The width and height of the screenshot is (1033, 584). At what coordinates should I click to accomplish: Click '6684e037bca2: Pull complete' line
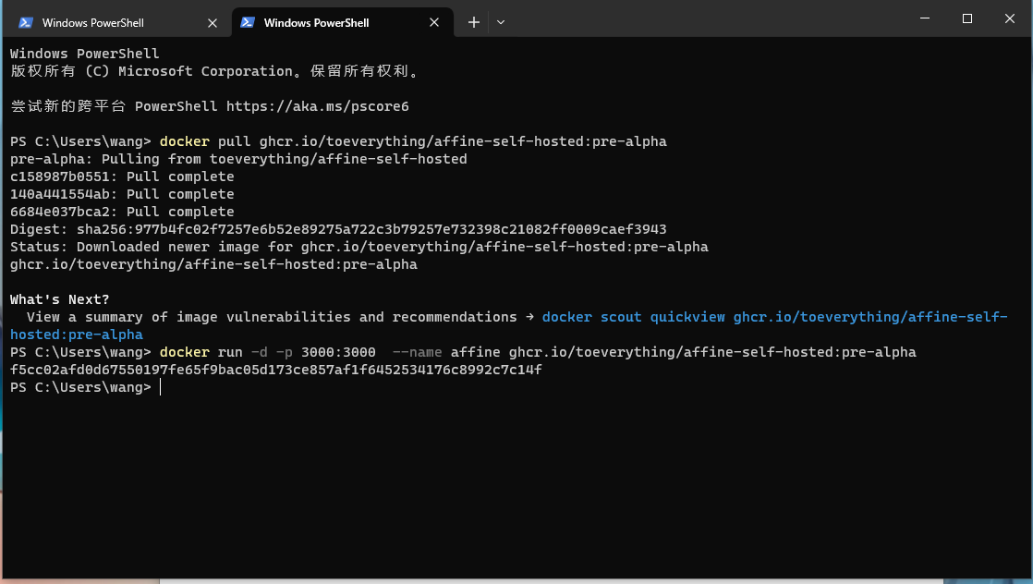122,212
